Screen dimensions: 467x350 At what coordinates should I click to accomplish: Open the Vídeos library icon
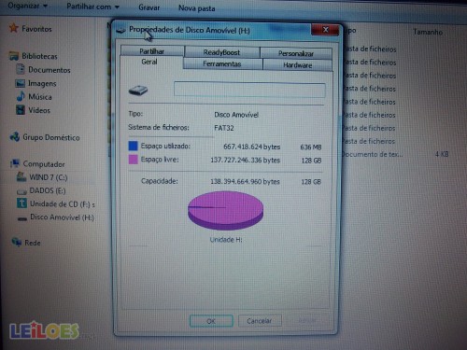(x=21, y=110)
